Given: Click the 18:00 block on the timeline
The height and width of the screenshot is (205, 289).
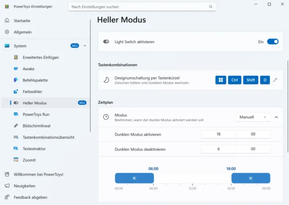Looking at the screenshot, I should point(251,178).
